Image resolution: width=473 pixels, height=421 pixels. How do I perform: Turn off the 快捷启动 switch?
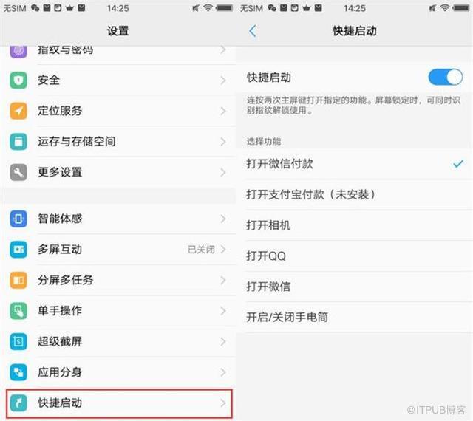click(x=445, y=78)
